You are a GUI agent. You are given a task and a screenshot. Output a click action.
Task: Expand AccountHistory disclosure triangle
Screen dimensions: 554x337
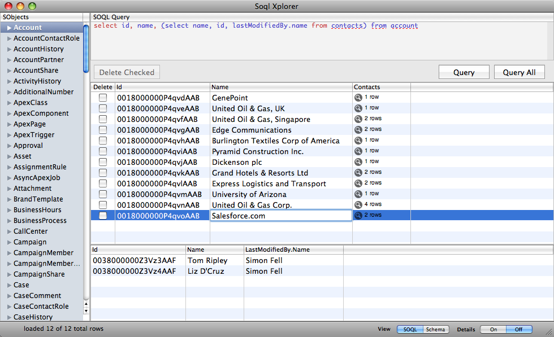coord(9,49)
